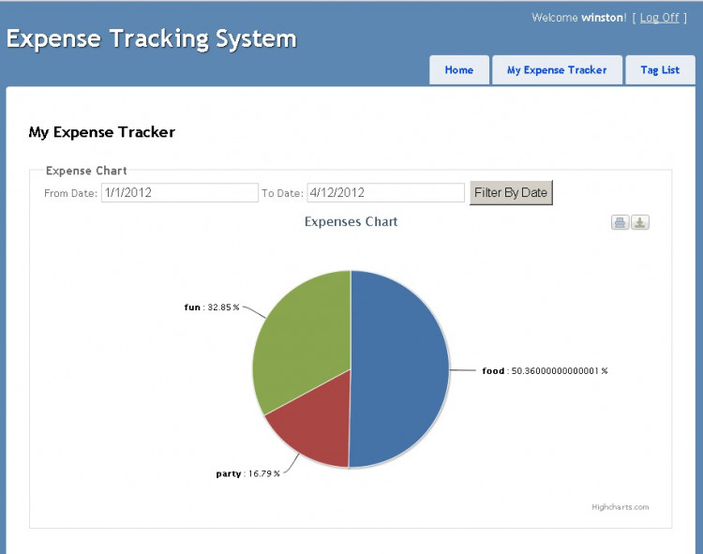The width and height of the screenshot is (703, 554).
Task: Open the Highcharts.com credit link
Action: (620, 507)
